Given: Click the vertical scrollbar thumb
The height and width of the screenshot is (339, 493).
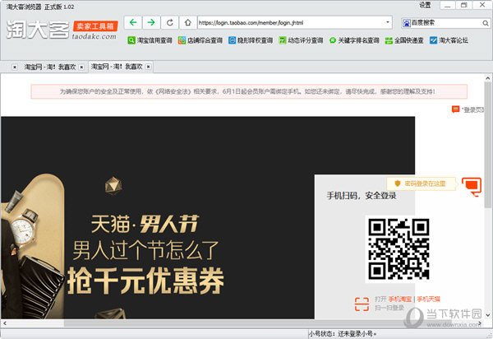Looking at the screenshot, I should coord(487,145).
